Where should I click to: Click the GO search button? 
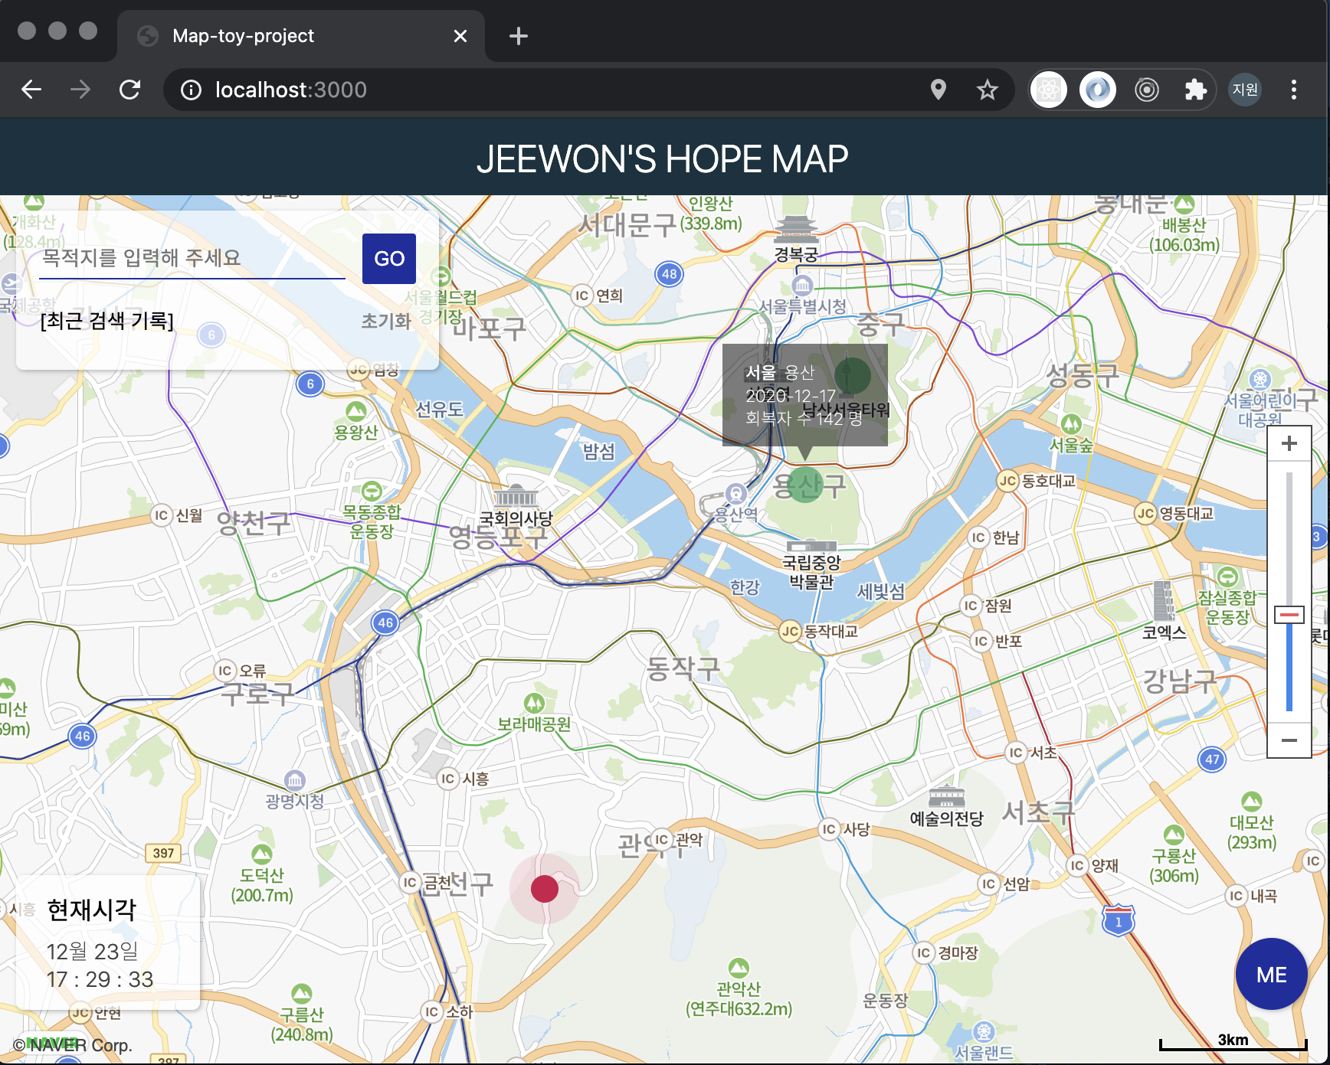click(389, 259)
